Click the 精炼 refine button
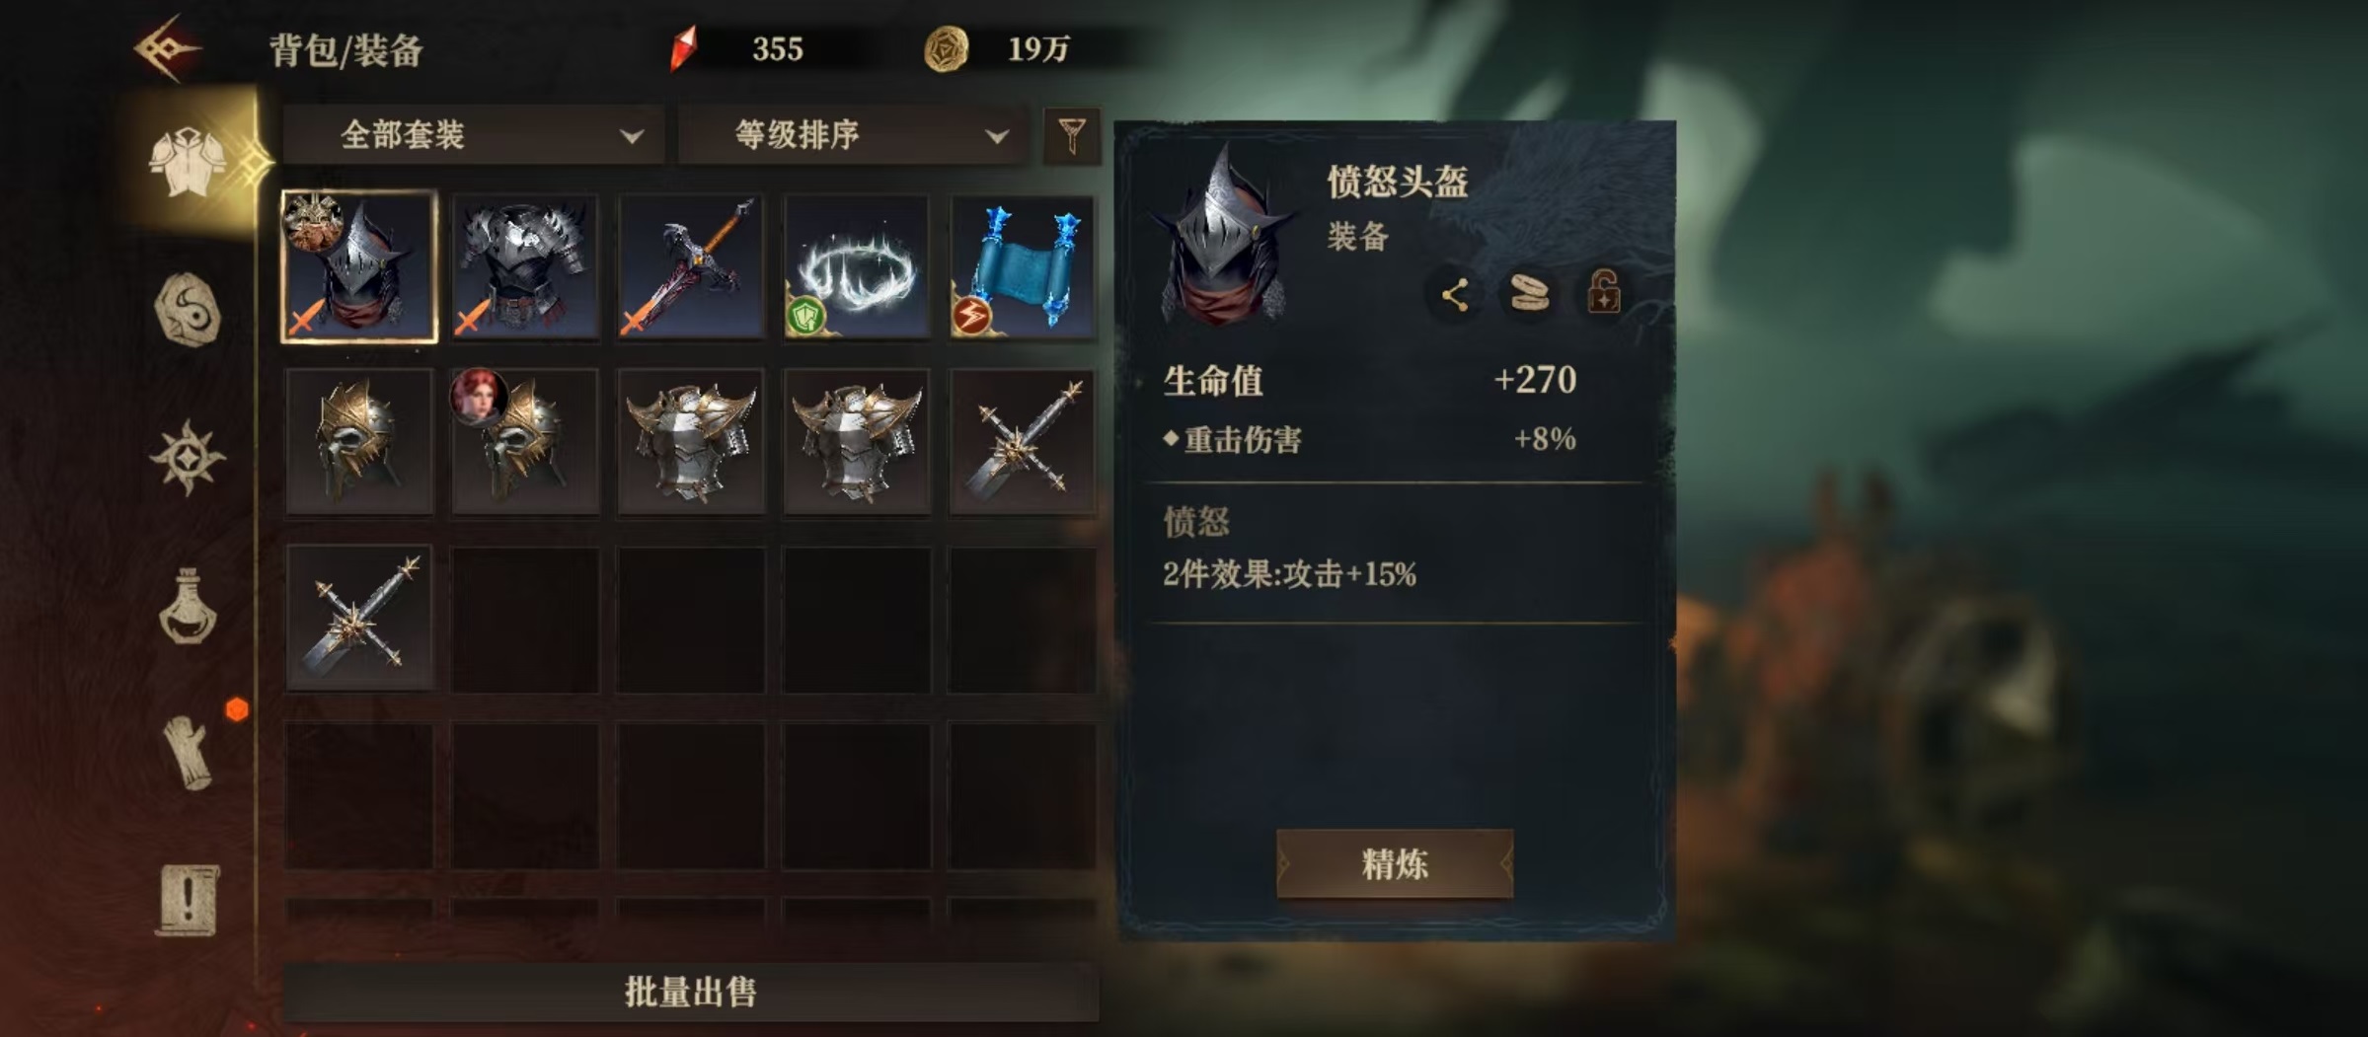This screenshot has width=2368, height=1037. [x=1395, y=863]
